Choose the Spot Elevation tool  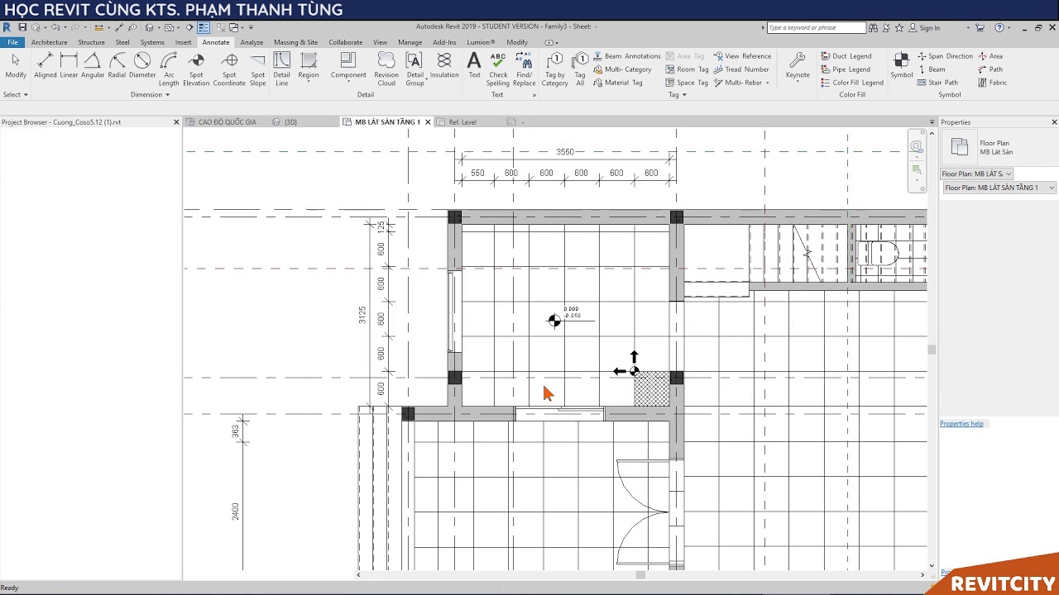tap(196, 69)
